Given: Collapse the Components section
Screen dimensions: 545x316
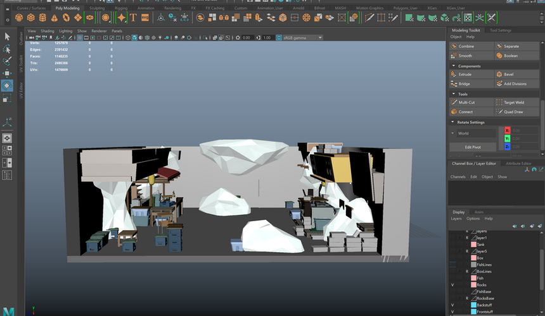Looking at the screenshot, I should point(453,66).
